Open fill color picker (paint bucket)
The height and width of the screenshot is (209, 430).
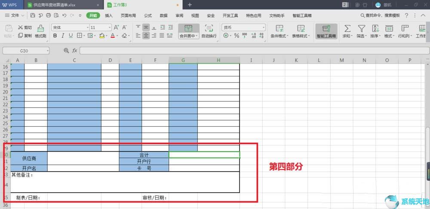point(102,36)
